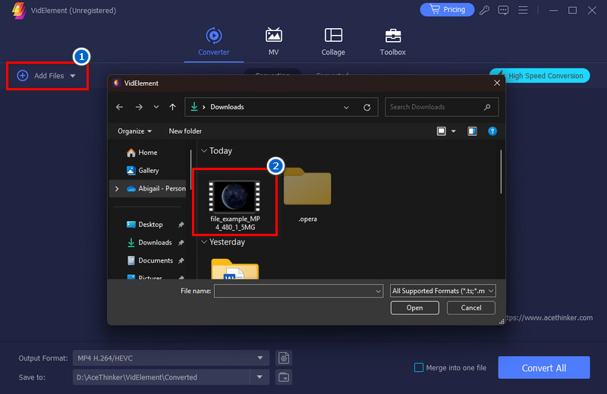
Task: Expand File name history dropdown
Action: tap(378, 291)
